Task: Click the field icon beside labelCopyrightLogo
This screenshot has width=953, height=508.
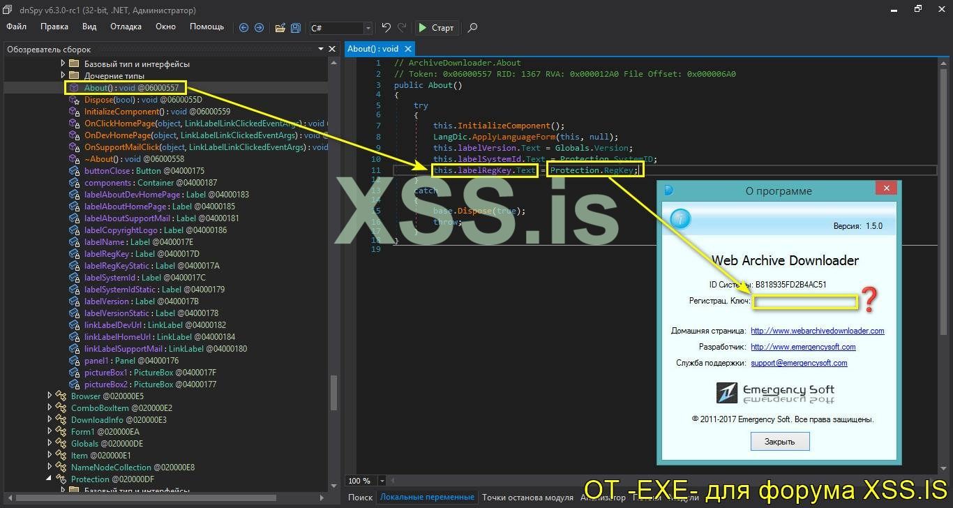Action: [x=74, y=230]
